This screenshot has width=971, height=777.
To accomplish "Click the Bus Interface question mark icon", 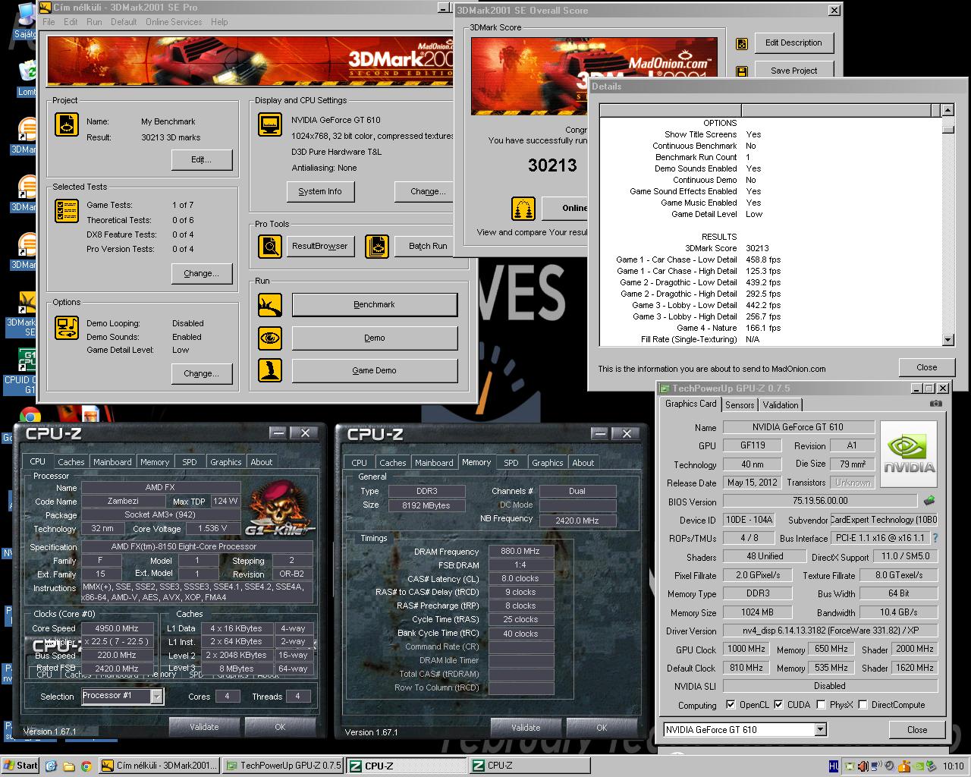I will (935, 537).
